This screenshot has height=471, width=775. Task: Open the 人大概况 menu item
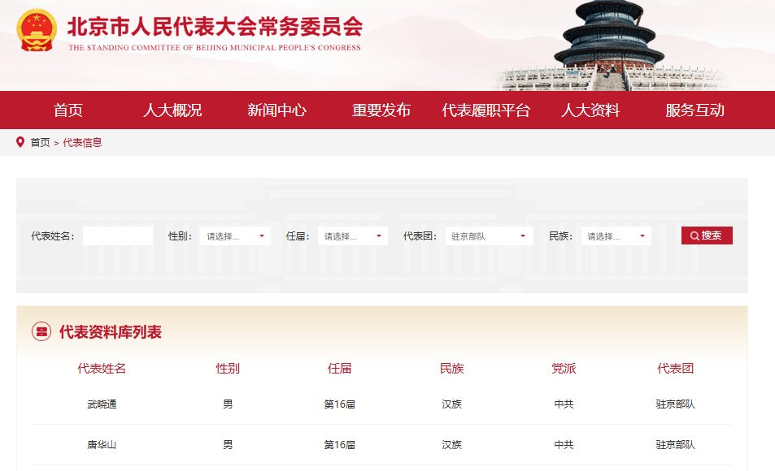click(x=172, y=110)
